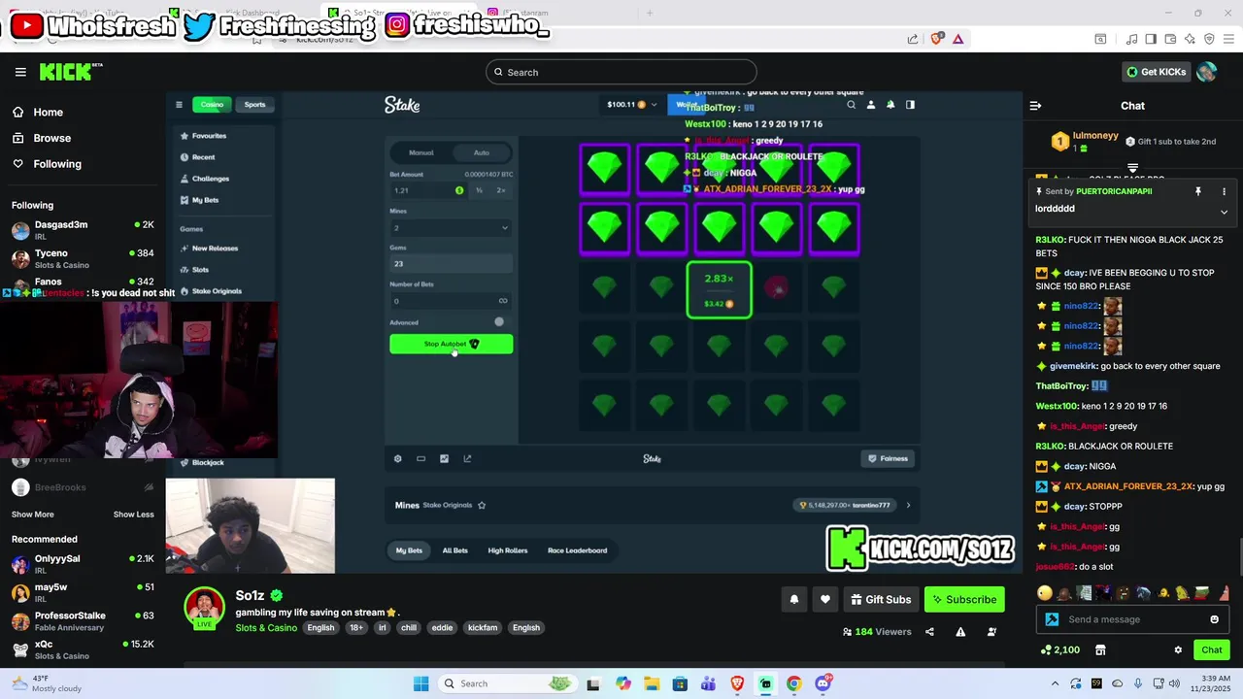
Task: Show hidden system tray icons
Action: click(x=1055, y=683)
